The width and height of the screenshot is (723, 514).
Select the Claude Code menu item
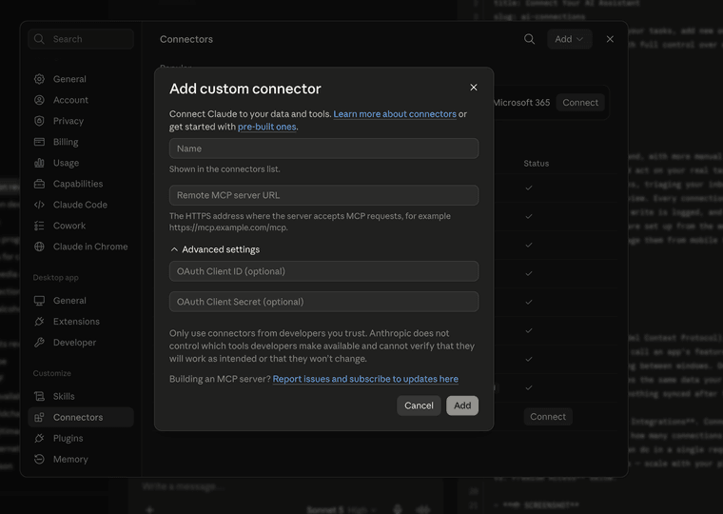click(x=81, y=205)
